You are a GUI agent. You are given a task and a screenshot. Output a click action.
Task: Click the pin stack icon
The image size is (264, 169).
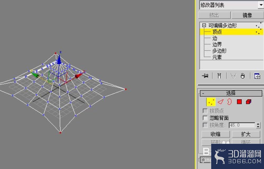[205, 76]
